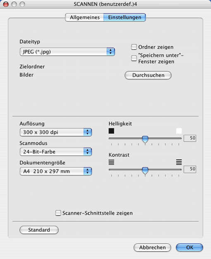Screen dimensions: 211x259
Task: Expand the Auflösung 300 x 300 dpi dropdown
Action: click(x=56, y=132)
